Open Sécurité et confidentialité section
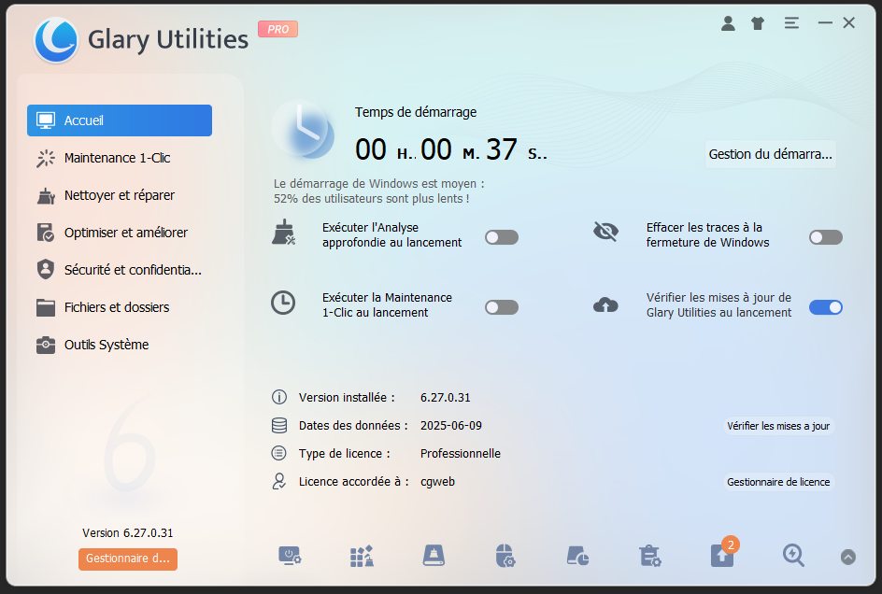This screenshot has width=882, height=594. click(x=120, y=270)
